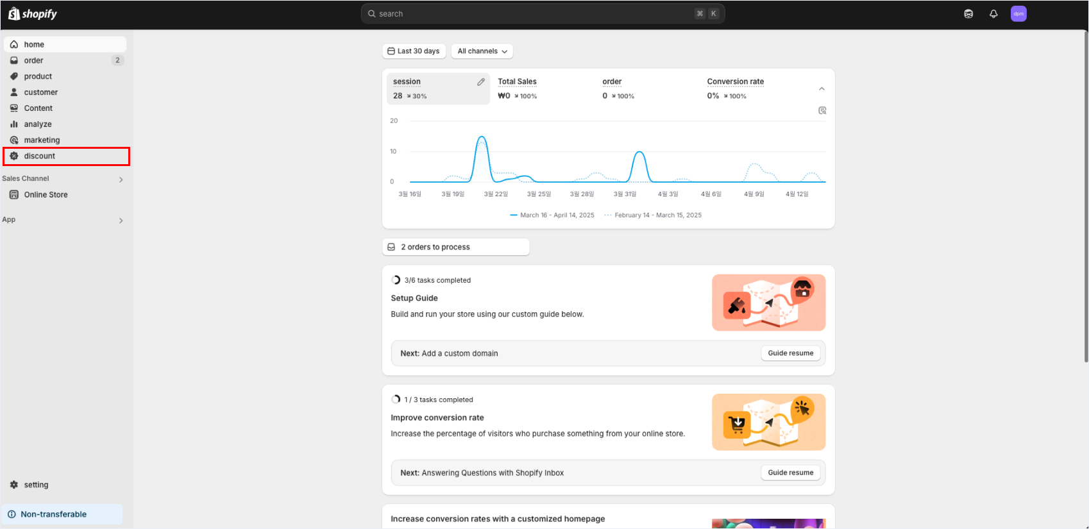Viewport: 1089px width, 529px height.
Task: Resume guide for Shopify Inbox
Action: [x=791, y=473]
